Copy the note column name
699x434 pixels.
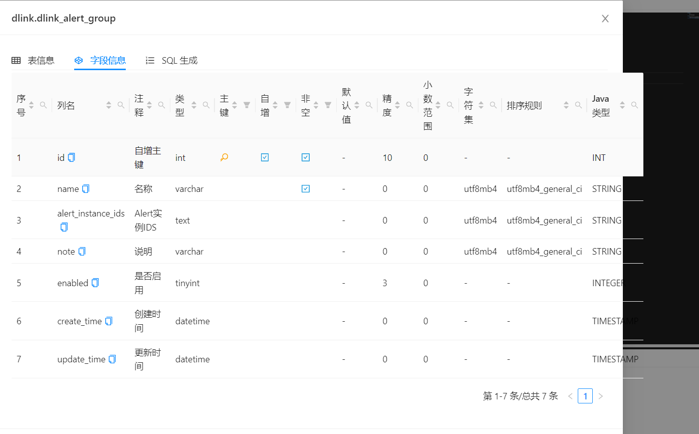82,252
